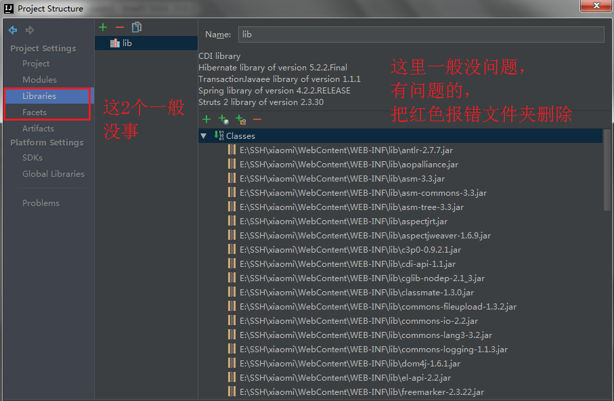Open Global Libraries settings
Viewport: 614px width, 401px height.
click(x=53, y=173)
